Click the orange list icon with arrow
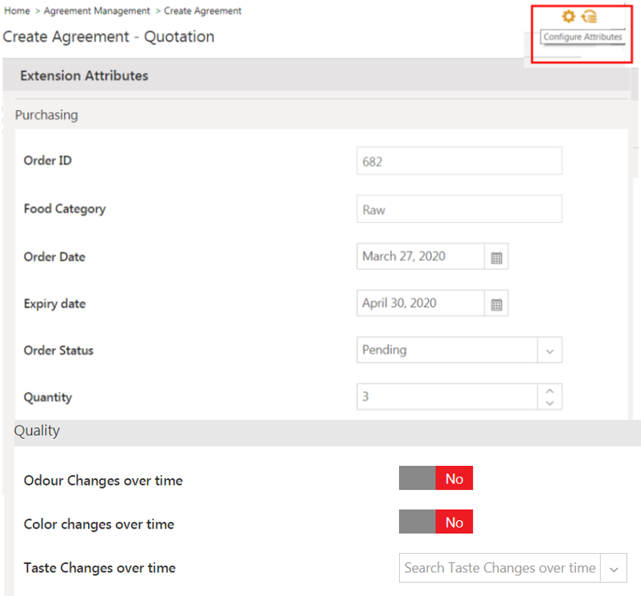 (589, 16)
